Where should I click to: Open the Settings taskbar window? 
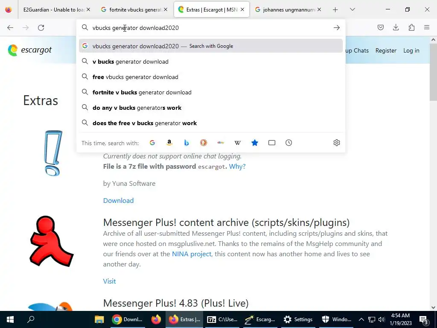point(298,319)
